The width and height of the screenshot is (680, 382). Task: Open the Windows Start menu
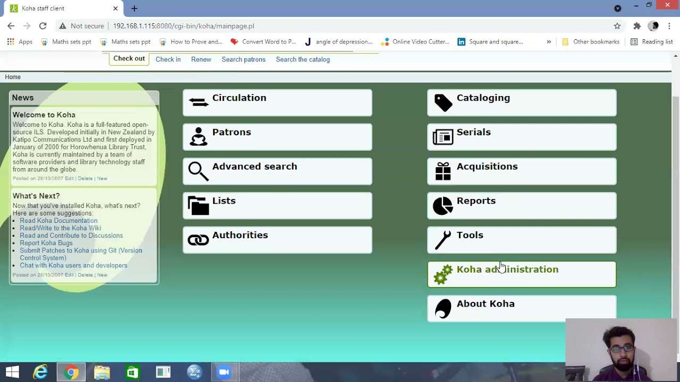tap(12, 372)
